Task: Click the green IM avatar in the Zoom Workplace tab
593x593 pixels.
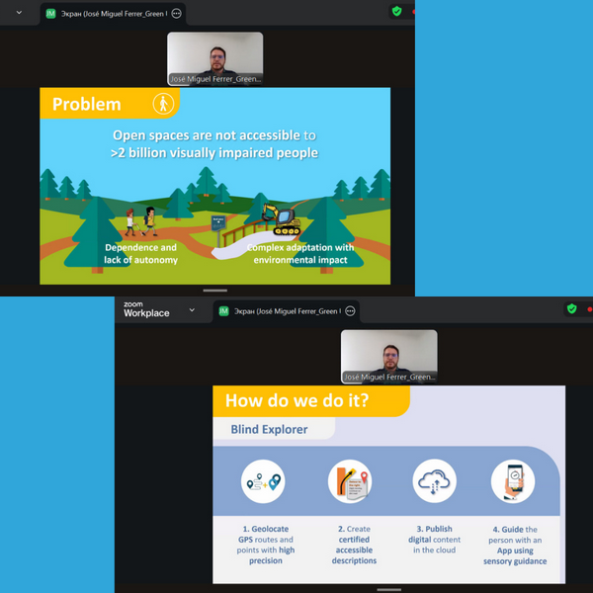Action: pos(223,310)
